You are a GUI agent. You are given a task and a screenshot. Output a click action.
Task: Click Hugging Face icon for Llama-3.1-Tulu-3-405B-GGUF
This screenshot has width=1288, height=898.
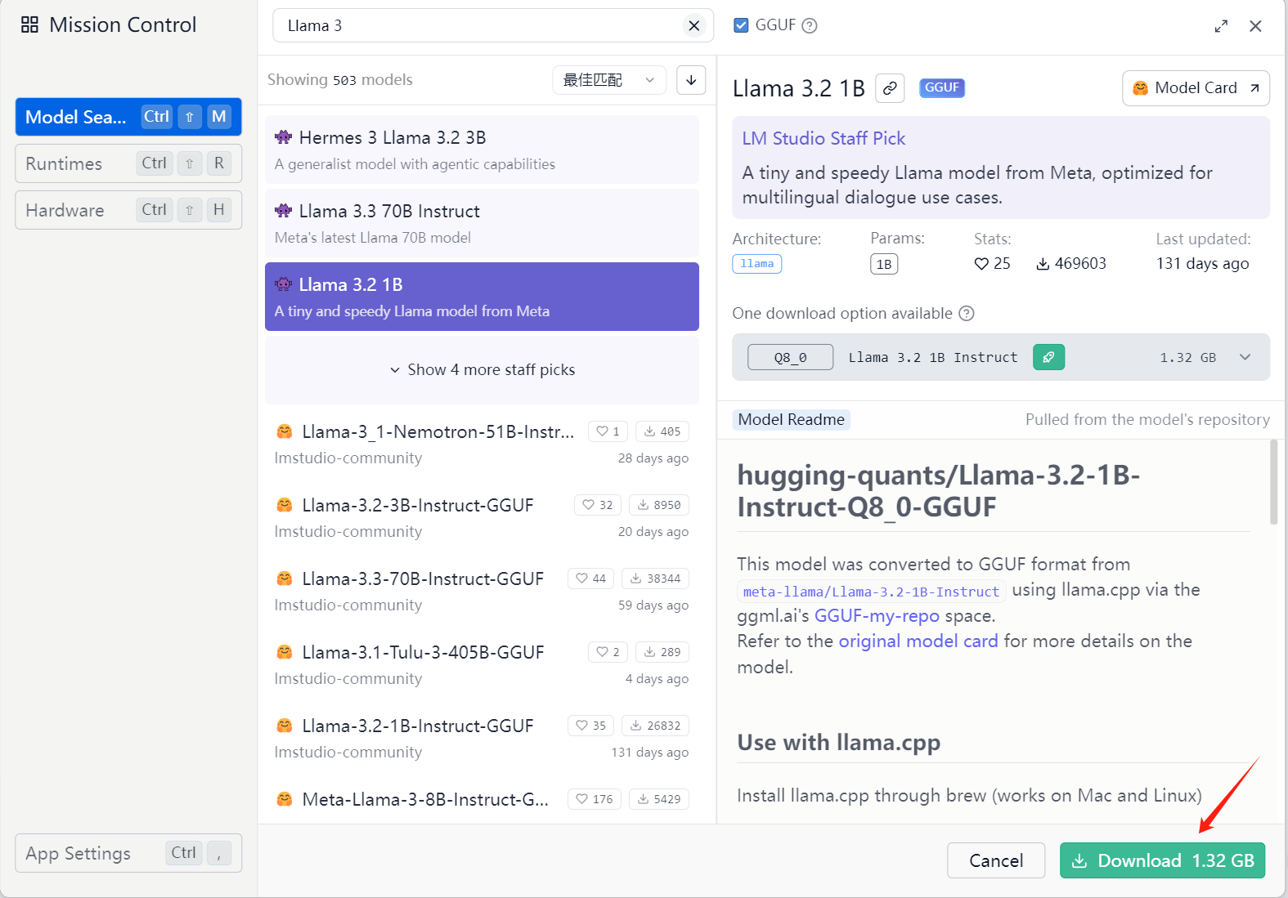pyautogui.click(x=285, y=652)
